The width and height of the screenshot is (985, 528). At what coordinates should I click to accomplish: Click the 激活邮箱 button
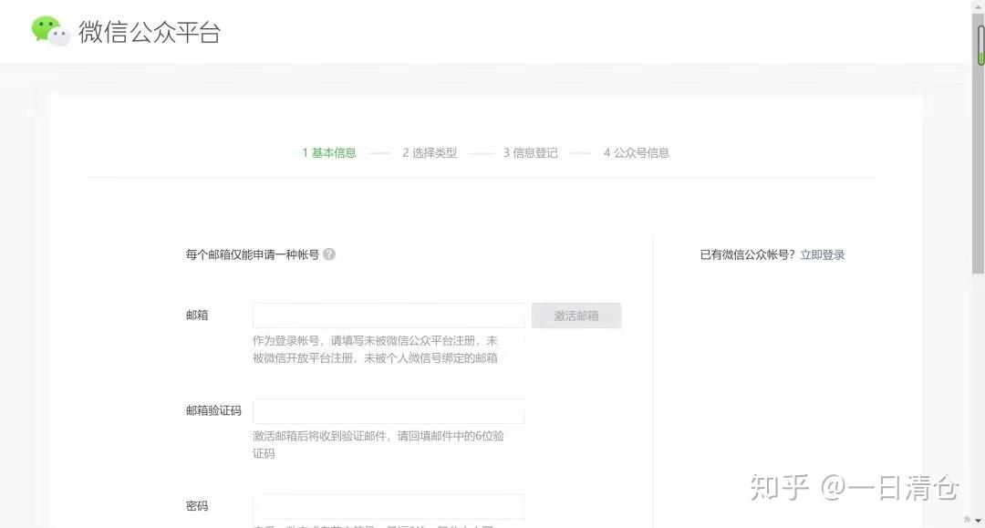tap(576, 316)
